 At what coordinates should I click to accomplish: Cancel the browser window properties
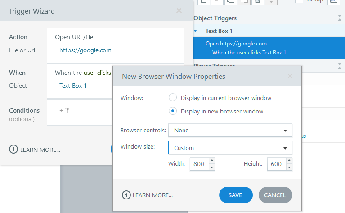[x=275, y=195]
